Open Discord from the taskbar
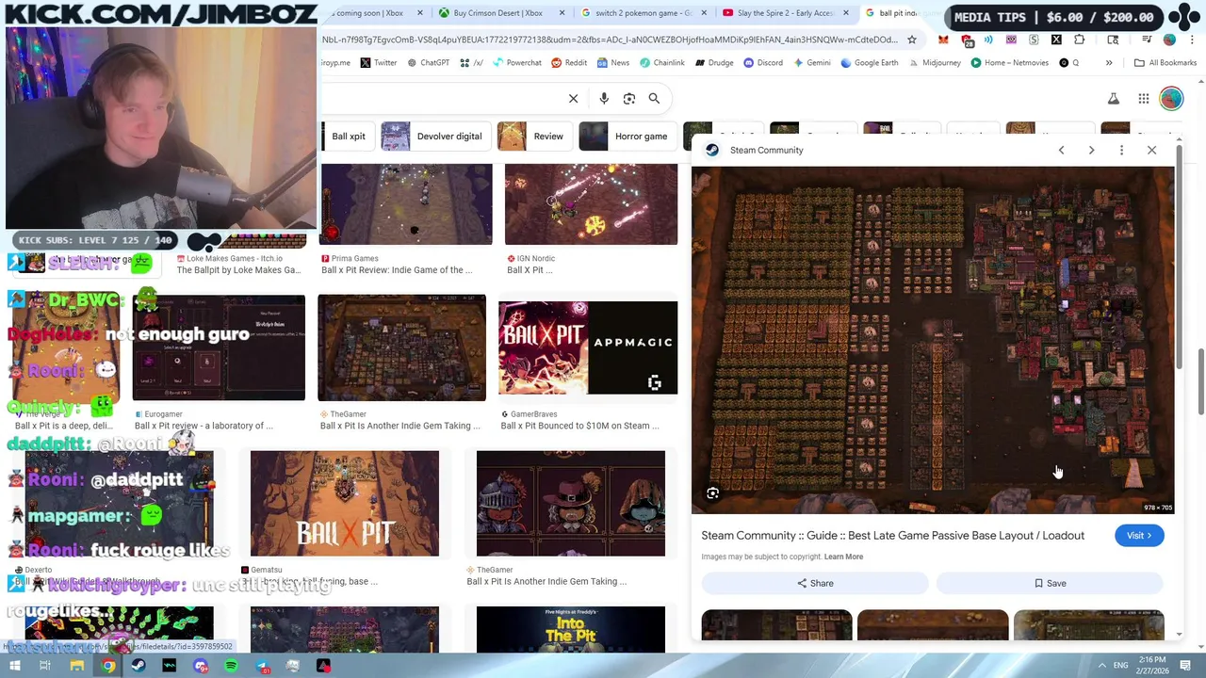This screenshot has height=678, width=1206. (x=201, y=666)
